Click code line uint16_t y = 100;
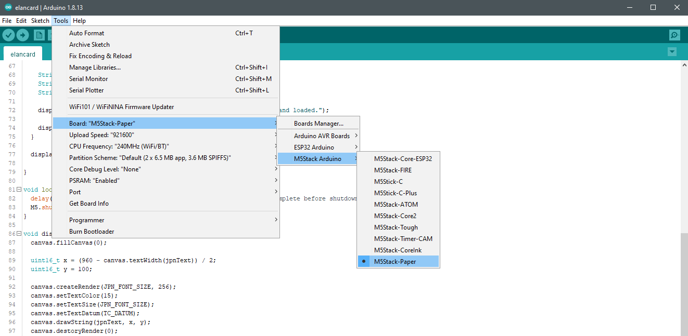The height and width of the screenshot is (336, 688). (61, 269)
